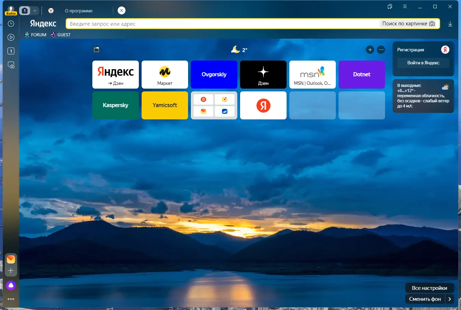Open the browser hamburger menu
Viewport: 461px width, 310px height.
tap(405, 7)
